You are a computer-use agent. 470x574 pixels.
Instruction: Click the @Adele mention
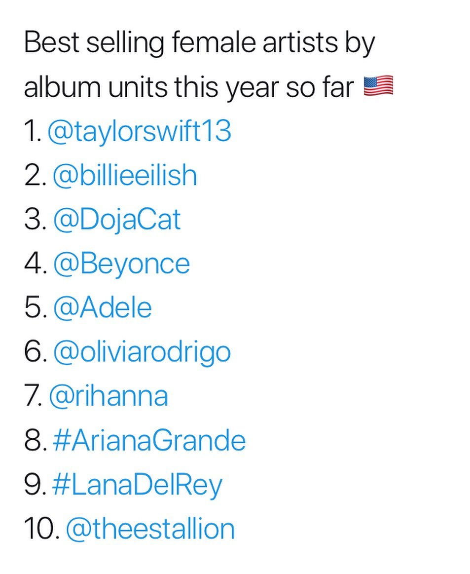coord(103,308)
